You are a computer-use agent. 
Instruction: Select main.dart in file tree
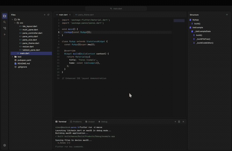click(x=31, y=53)
